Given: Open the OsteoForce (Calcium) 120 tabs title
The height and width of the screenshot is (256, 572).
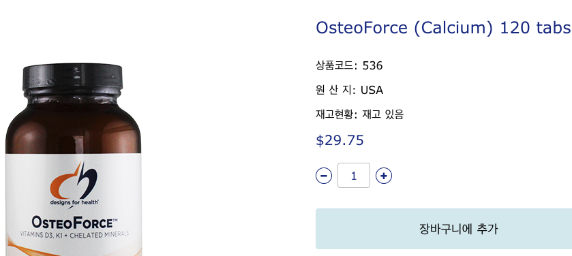Looking at the screenshot, I should 443,28.
